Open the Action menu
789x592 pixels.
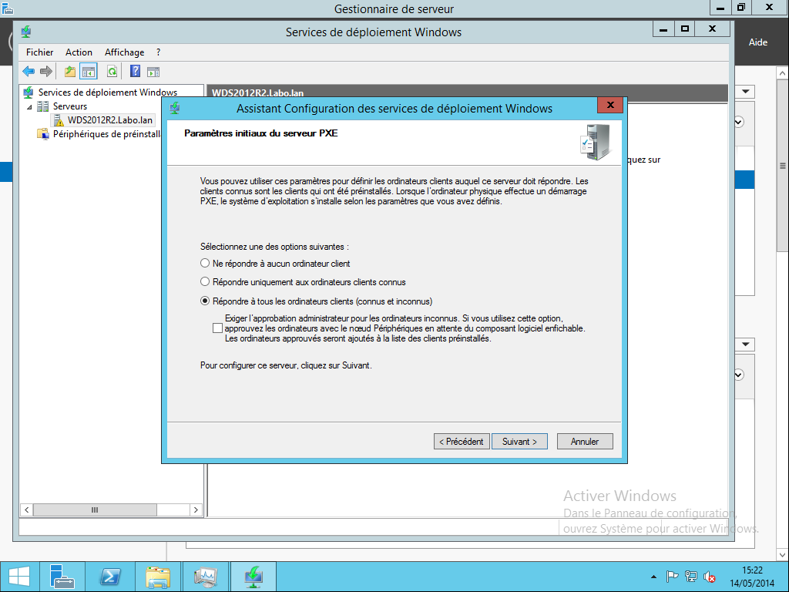[79, 52]
